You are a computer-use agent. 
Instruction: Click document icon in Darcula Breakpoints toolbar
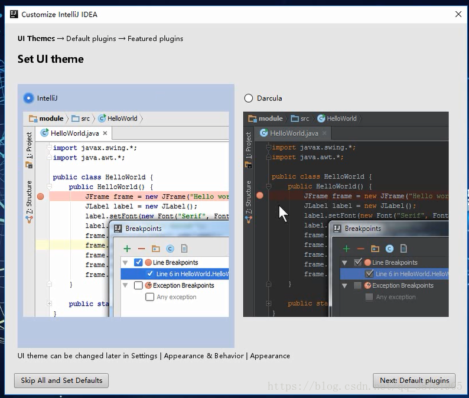403,249
